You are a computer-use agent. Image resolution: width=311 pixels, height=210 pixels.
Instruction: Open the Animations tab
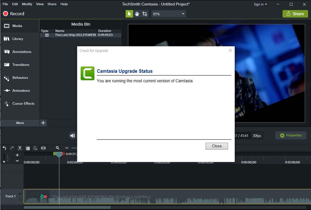click(20, 91)
